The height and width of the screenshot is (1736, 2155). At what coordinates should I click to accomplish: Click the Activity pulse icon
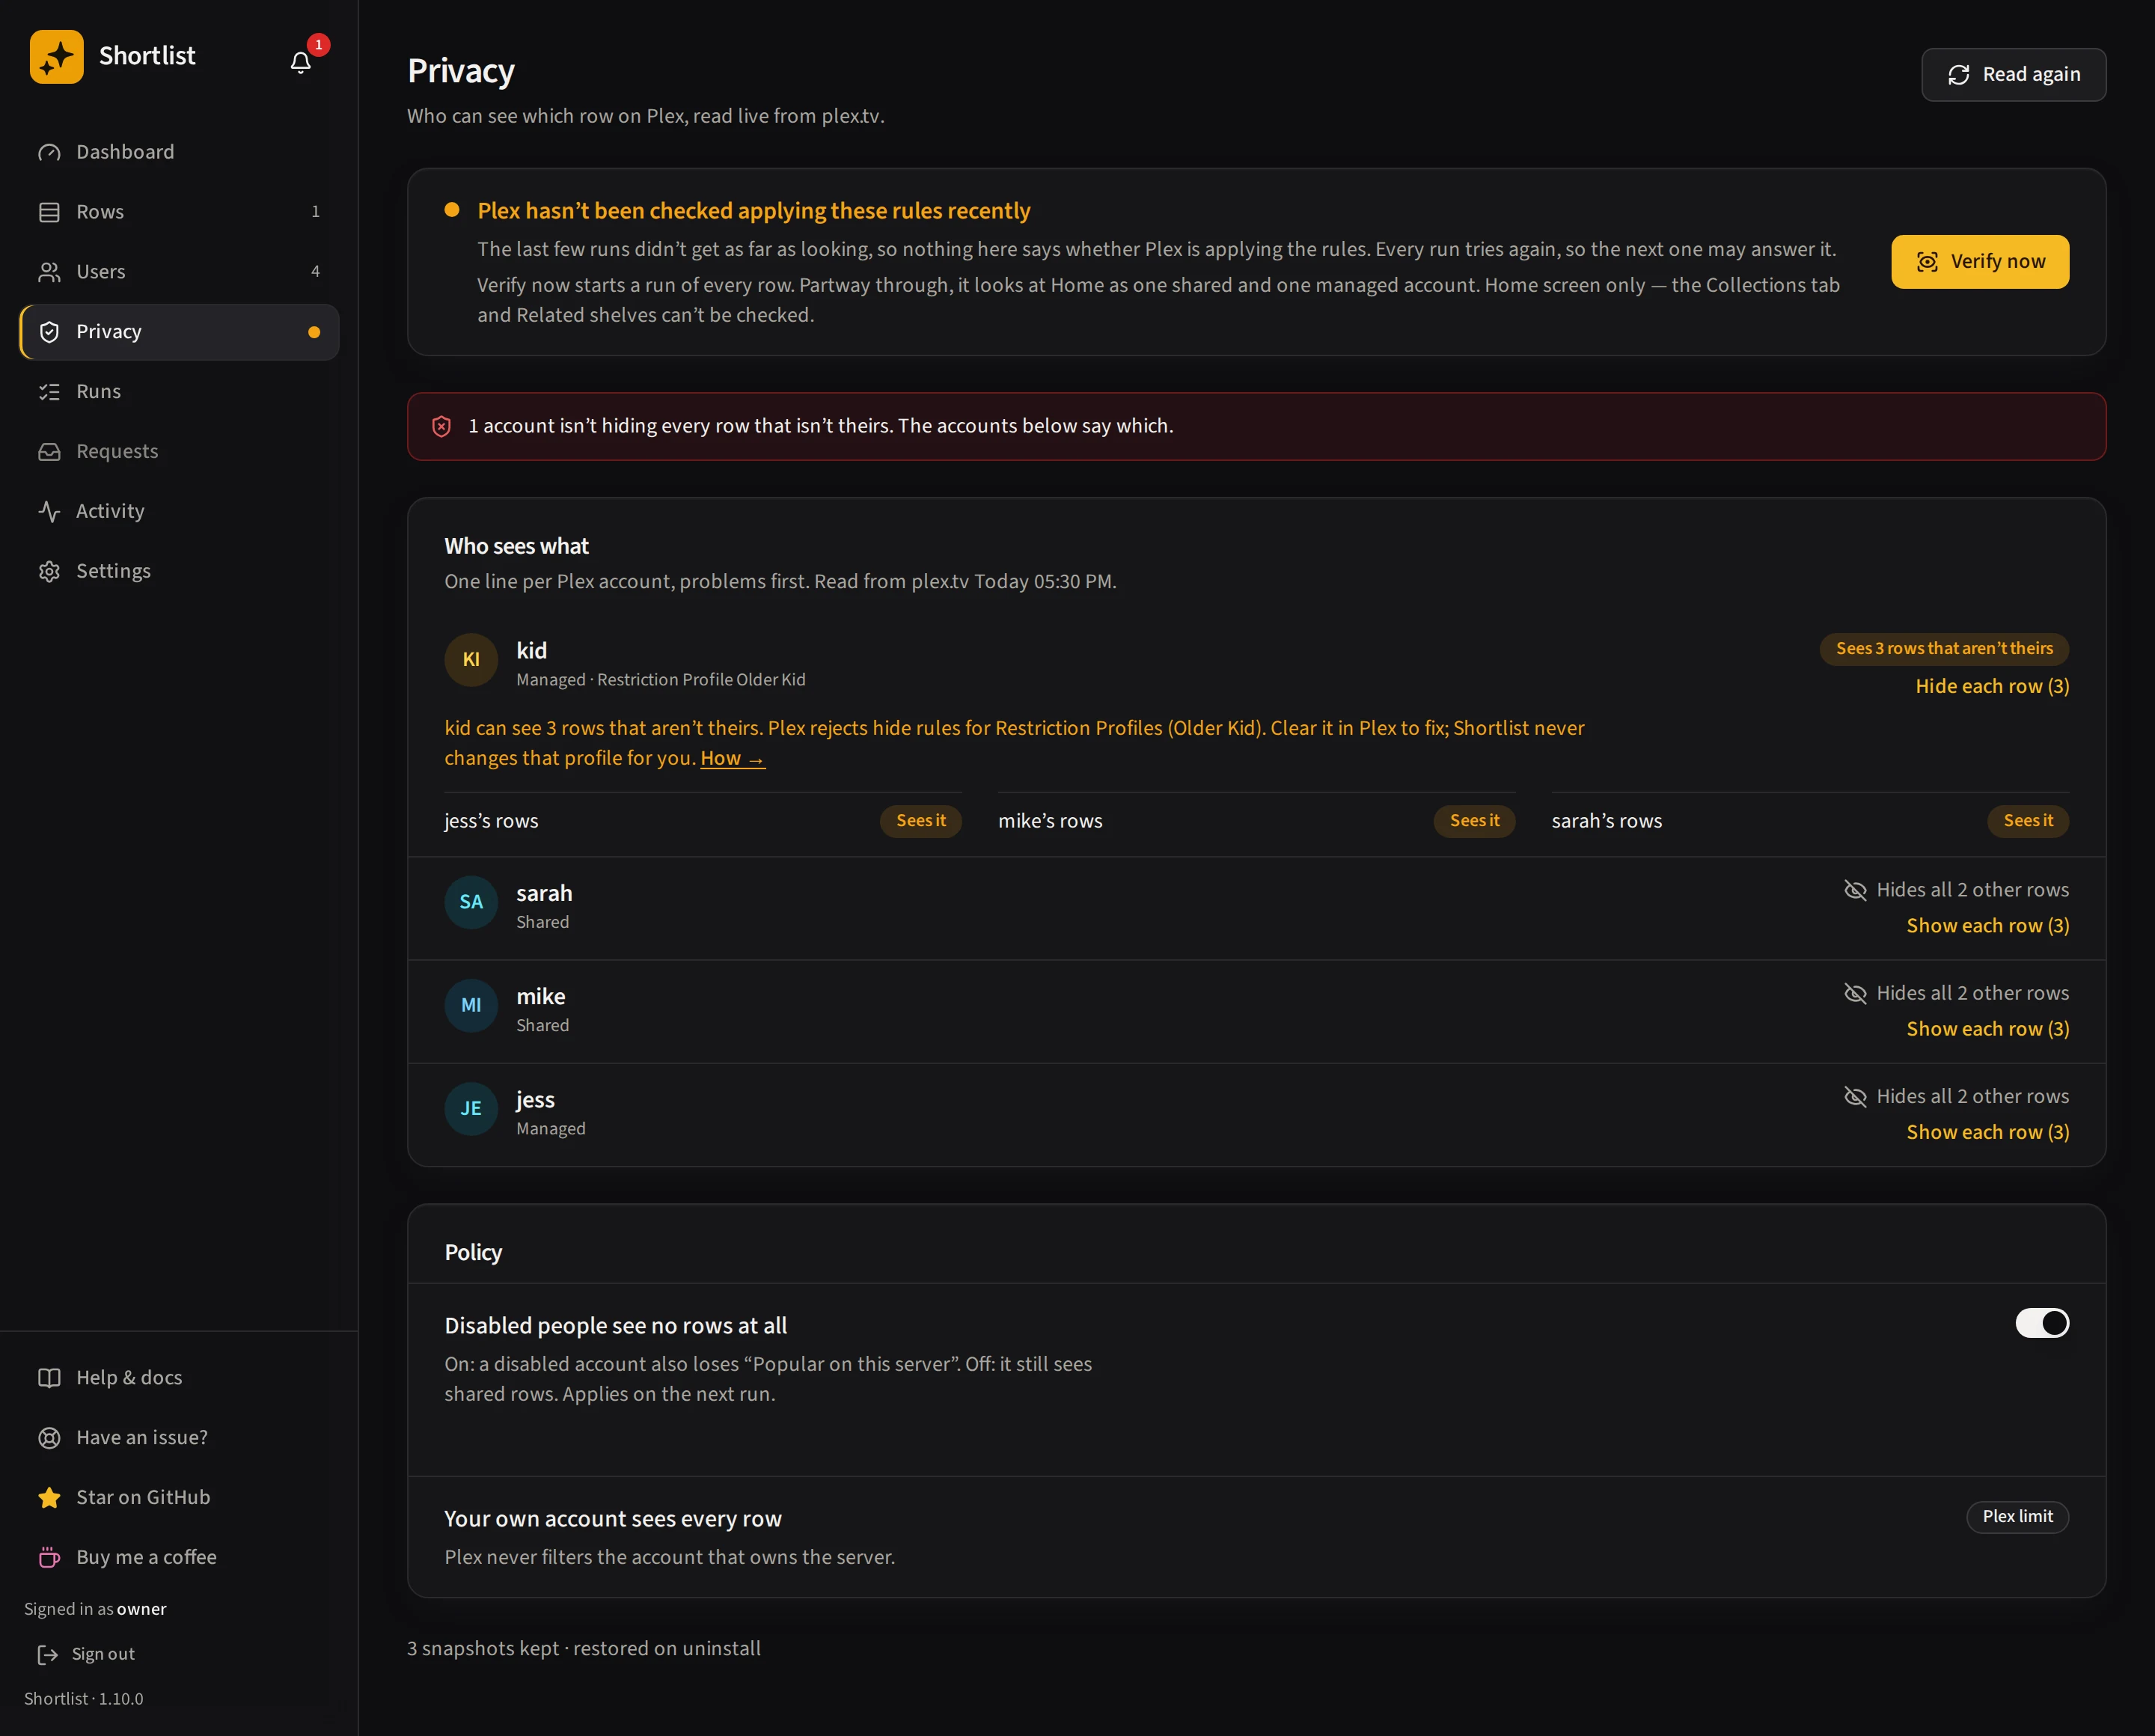49,512
